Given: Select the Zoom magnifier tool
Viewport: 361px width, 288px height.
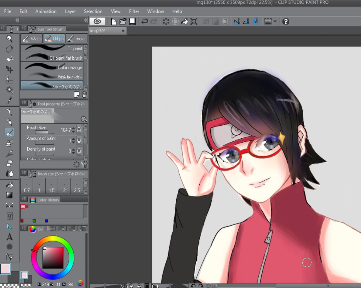Looking at the screenshot, I should [9, 39].
